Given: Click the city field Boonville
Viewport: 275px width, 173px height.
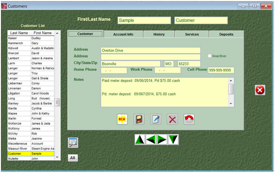Looking at the screenshot, I should [x=130, y=64].
